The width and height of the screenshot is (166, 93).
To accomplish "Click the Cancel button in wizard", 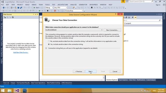I will [115, 72].
